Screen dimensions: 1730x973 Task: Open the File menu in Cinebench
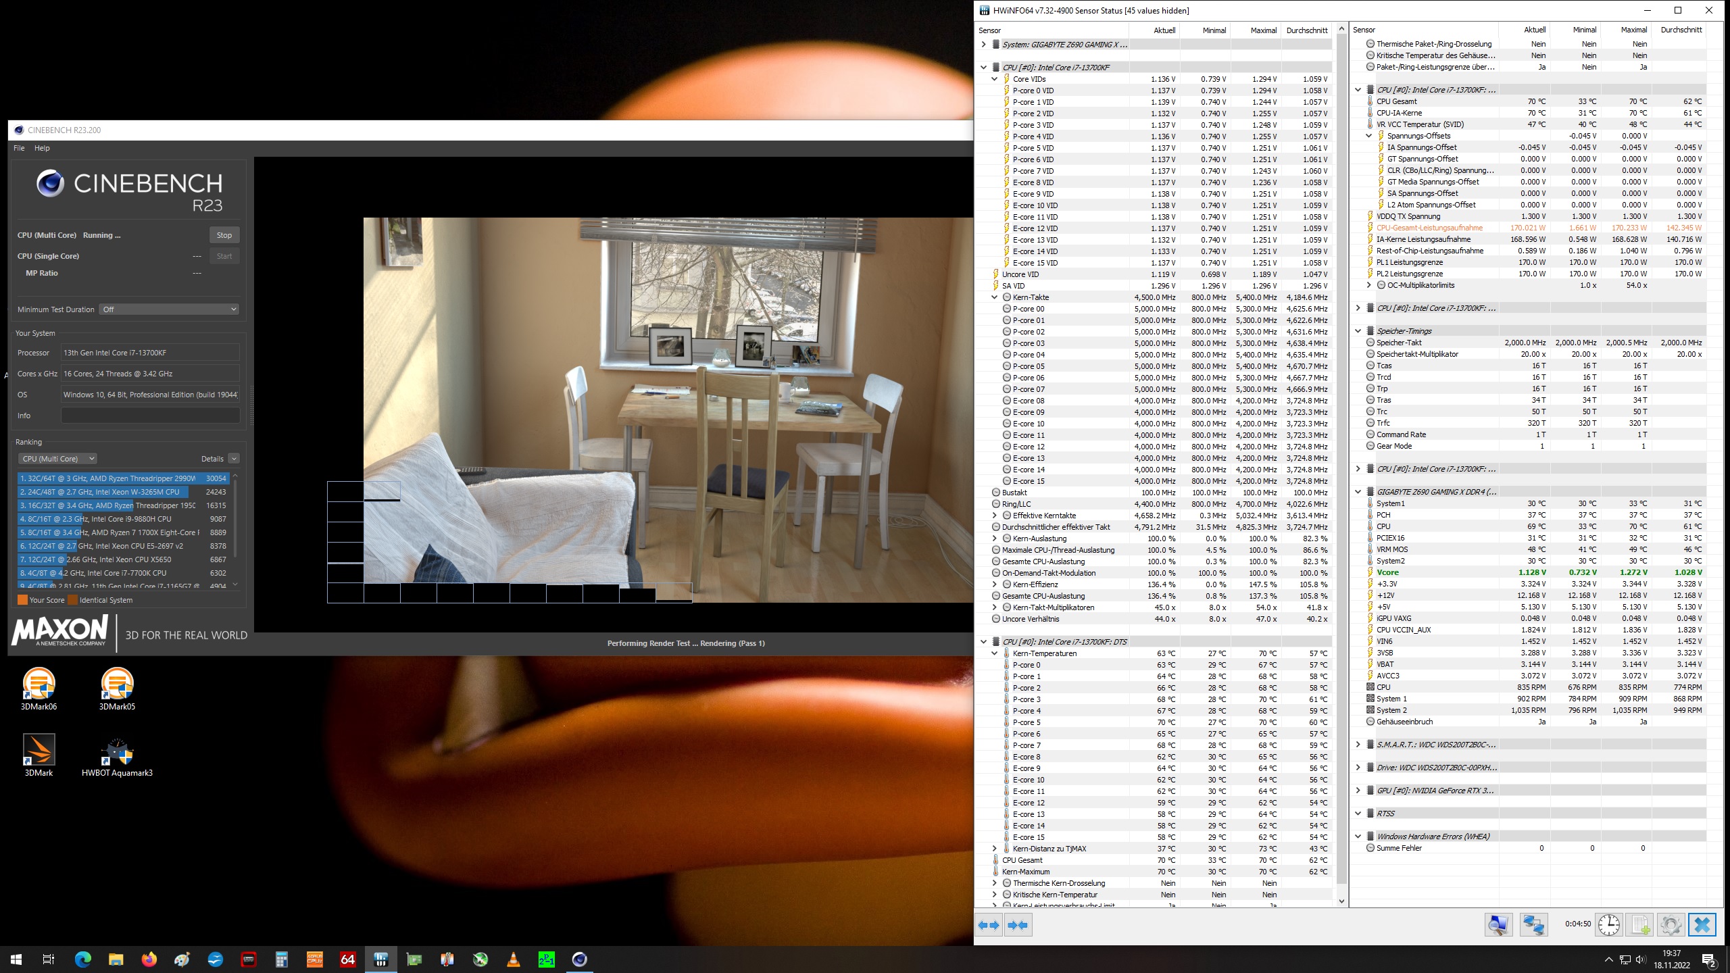19,148
